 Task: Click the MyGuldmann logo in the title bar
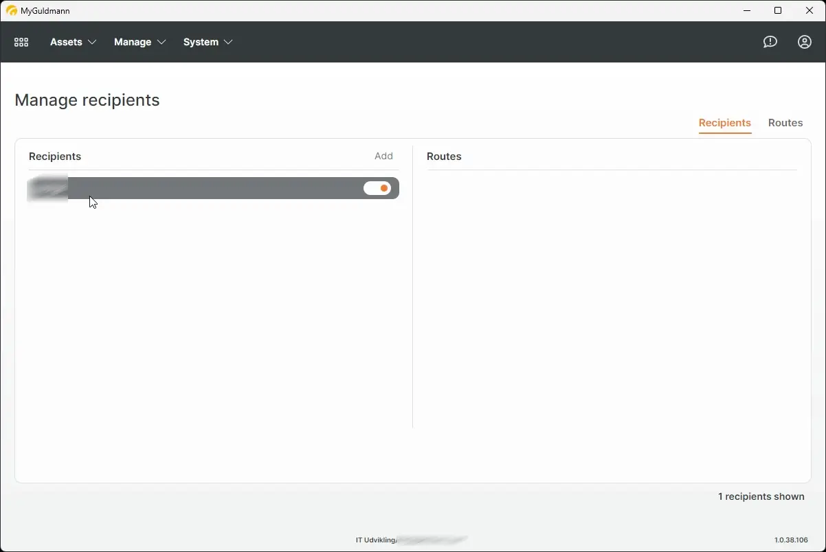tap(12, 10)
